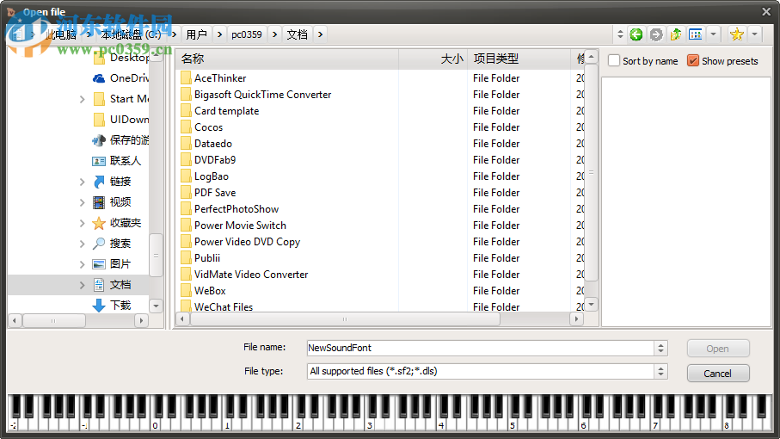Go up one folder level

point(676,34)
